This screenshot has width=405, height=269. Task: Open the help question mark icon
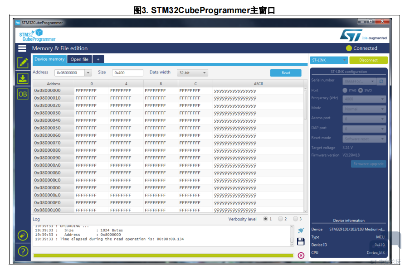point(23,251)
